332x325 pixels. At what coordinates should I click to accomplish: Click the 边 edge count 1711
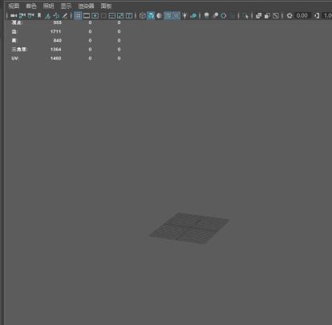55,31
